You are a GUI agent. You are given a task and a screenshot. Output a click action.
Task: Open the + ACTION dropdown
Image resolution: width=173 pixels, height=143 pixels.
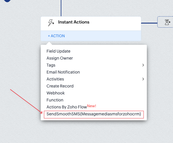pos(56,36)
